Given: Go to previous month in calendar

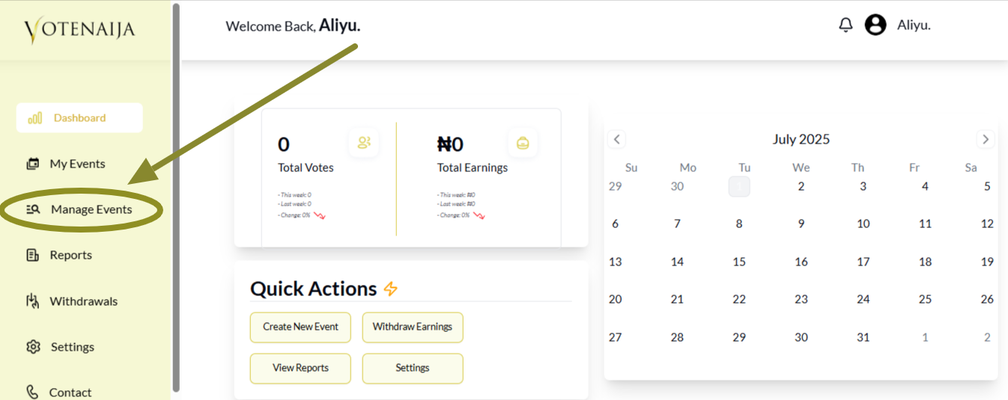Looking at the screenshot, I should point(616,139).
